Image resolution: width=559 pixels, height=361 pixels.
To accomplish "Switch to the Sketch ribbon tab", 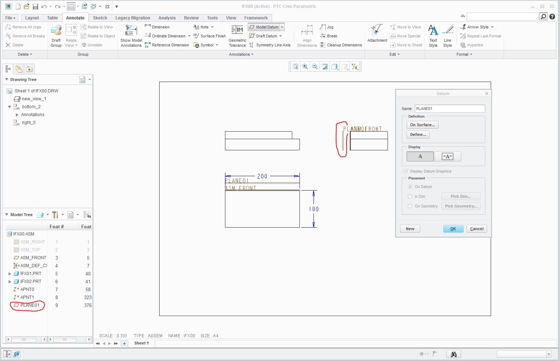I will tap(100, 18).
